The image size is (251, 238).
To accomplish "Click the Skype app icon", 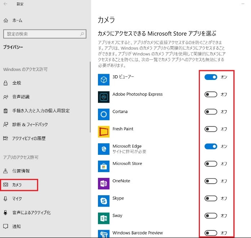I will coord(104,201).
